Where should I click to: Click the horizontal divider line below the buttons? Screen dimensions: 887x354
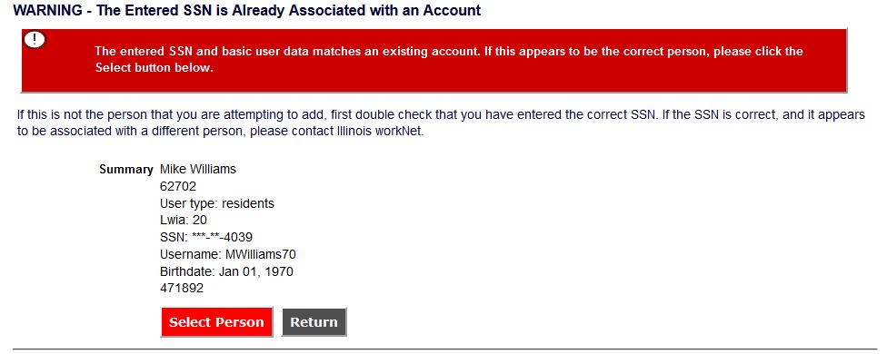click(444, 349)
